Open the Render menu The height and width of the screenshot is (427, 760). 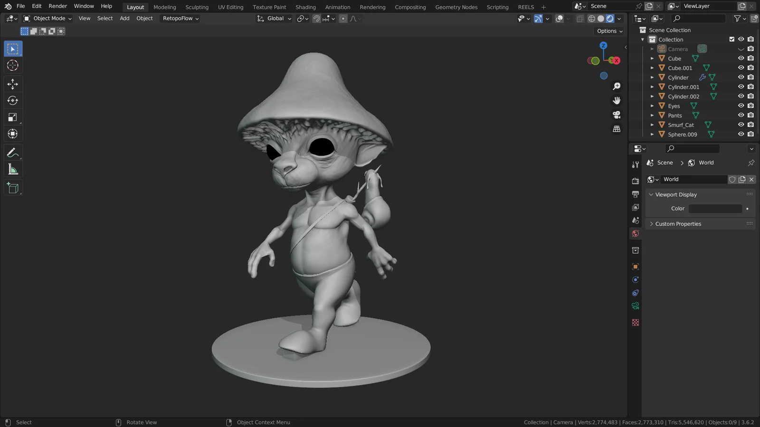click(x=58, y=6)
